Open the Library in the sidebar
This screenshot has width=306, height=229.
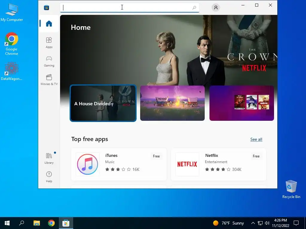coord(49,158)
